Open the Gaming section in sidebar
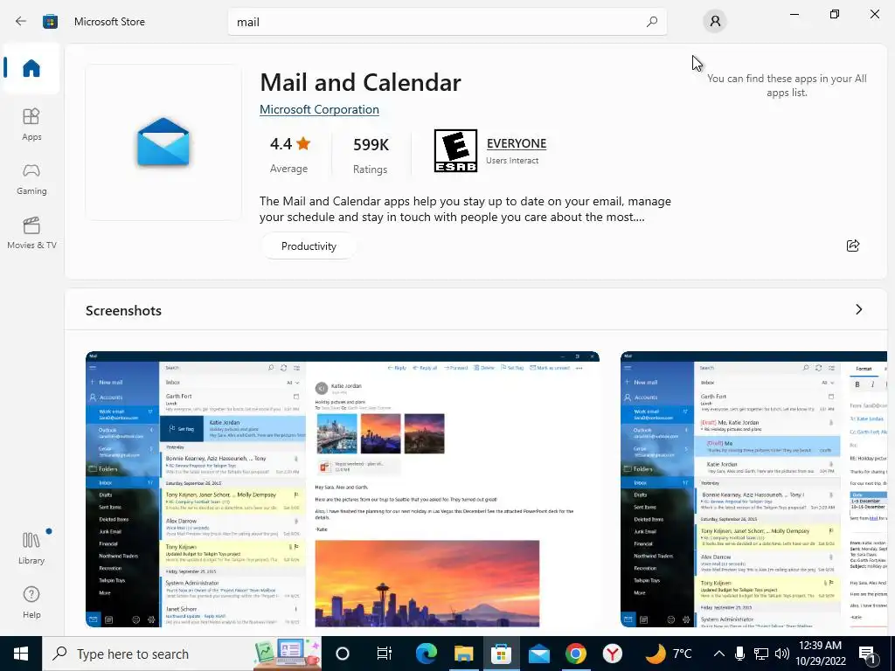The height and width of the screenshot is (671, 895). 31,179
